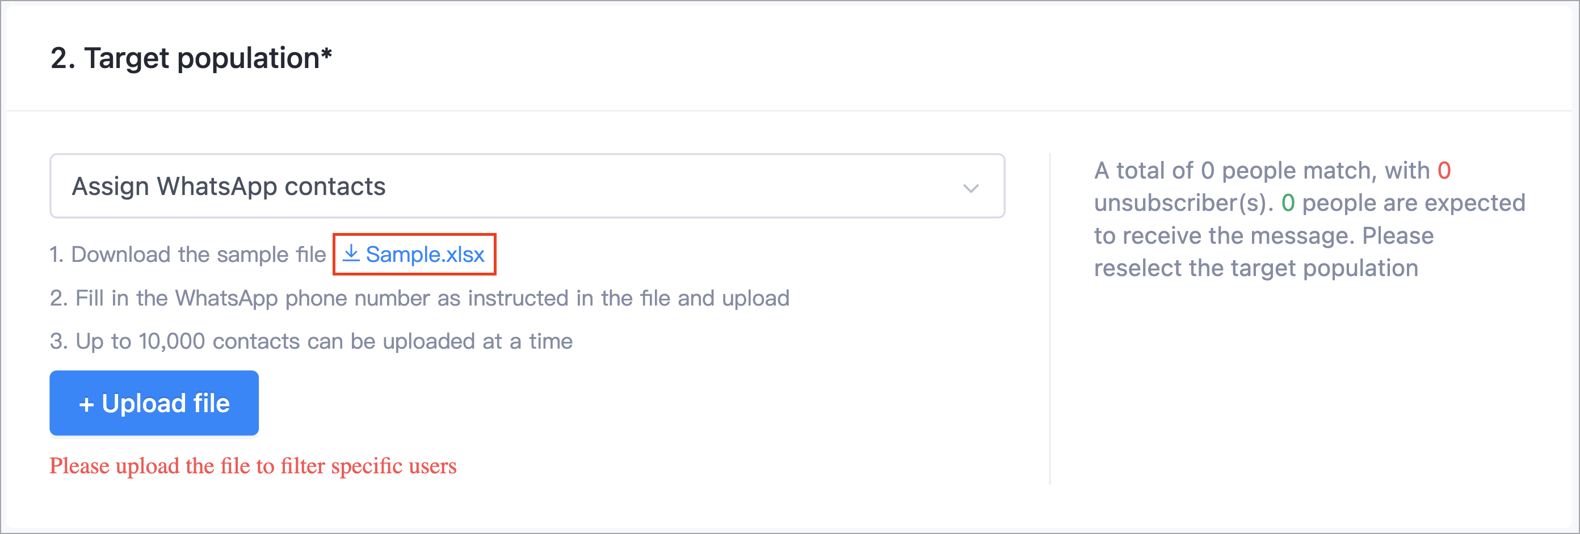Click the Target population section heading
The image size is (1580, 534).
(x=191, y=58)
